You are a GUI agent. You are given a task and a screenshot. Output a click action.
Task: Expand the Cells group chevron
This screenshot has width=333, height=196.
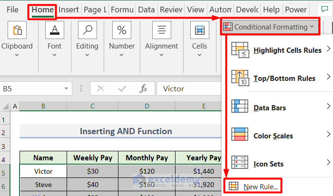coord(199,55)
